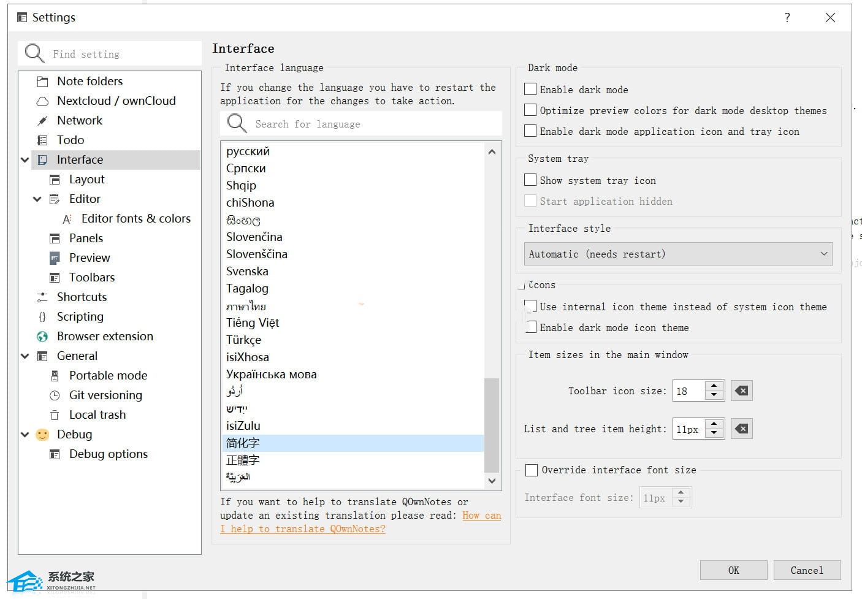Decrease Toolbar icon size with down arrow

click(x=714, y=395)
